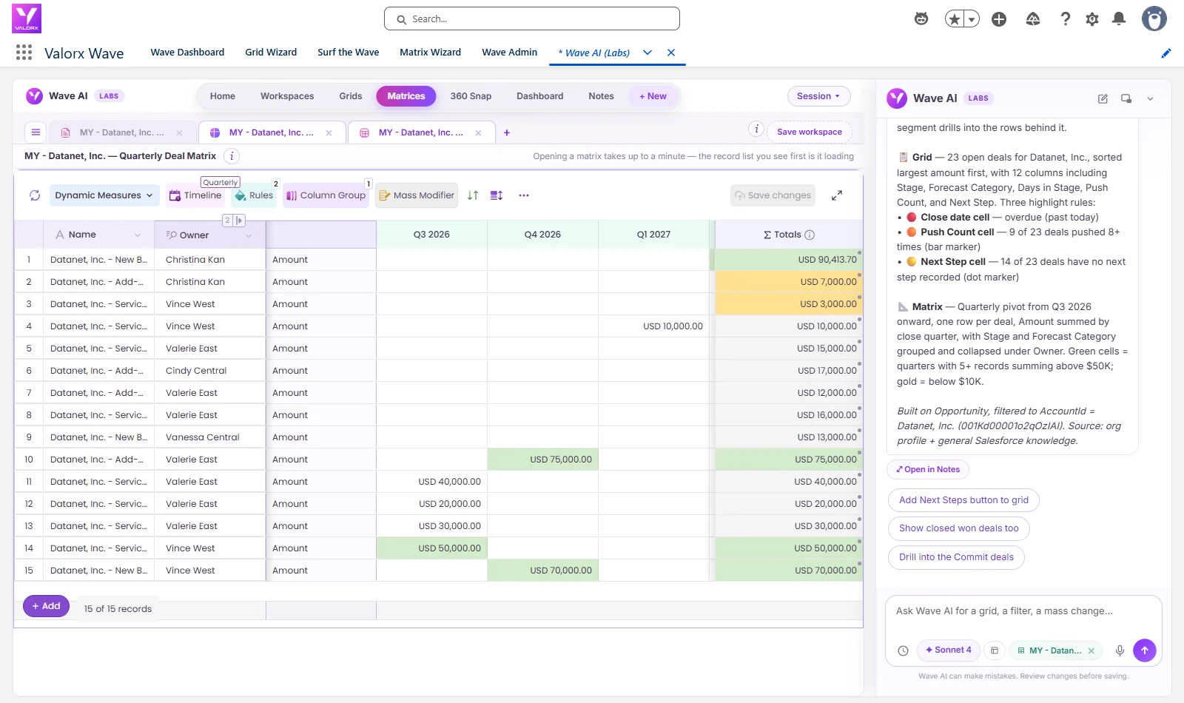The image size is (1184, 703).
Task: Click the matrix title info icon
Action: pos(232,156)
